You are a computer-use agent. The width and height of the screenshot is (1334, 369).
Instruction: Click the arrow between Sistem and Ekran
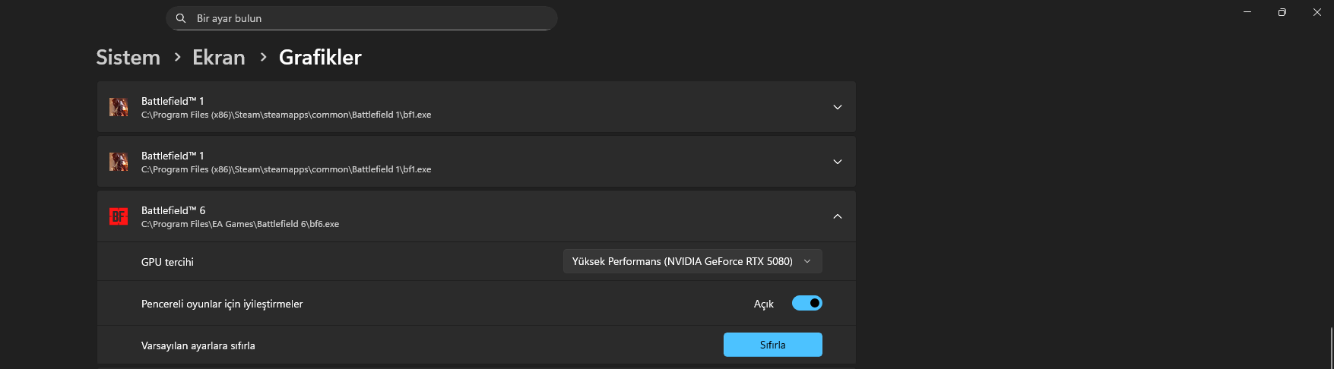[x=177, y=57]
